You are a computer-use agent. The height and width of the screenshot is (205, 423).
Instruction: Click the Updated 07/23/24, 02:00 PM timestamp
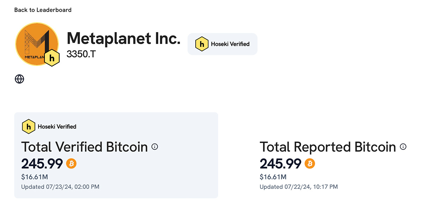click(x=60, y=187)
